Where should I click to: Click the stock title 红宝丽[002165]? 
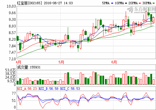(x=29, y=3)
